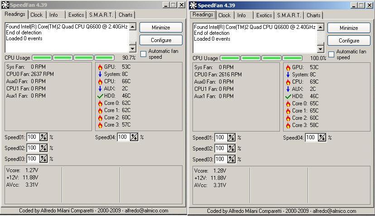Select Readings tab in right window
This screenshot has height=216, width=375.
tap(203, 14)
